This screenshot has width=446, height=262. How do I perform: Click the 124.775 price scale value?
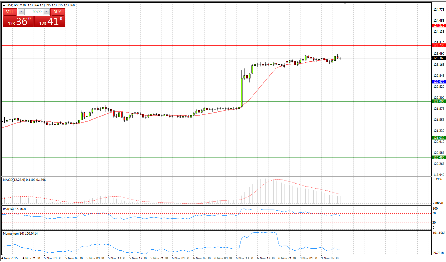coord(439,10)
